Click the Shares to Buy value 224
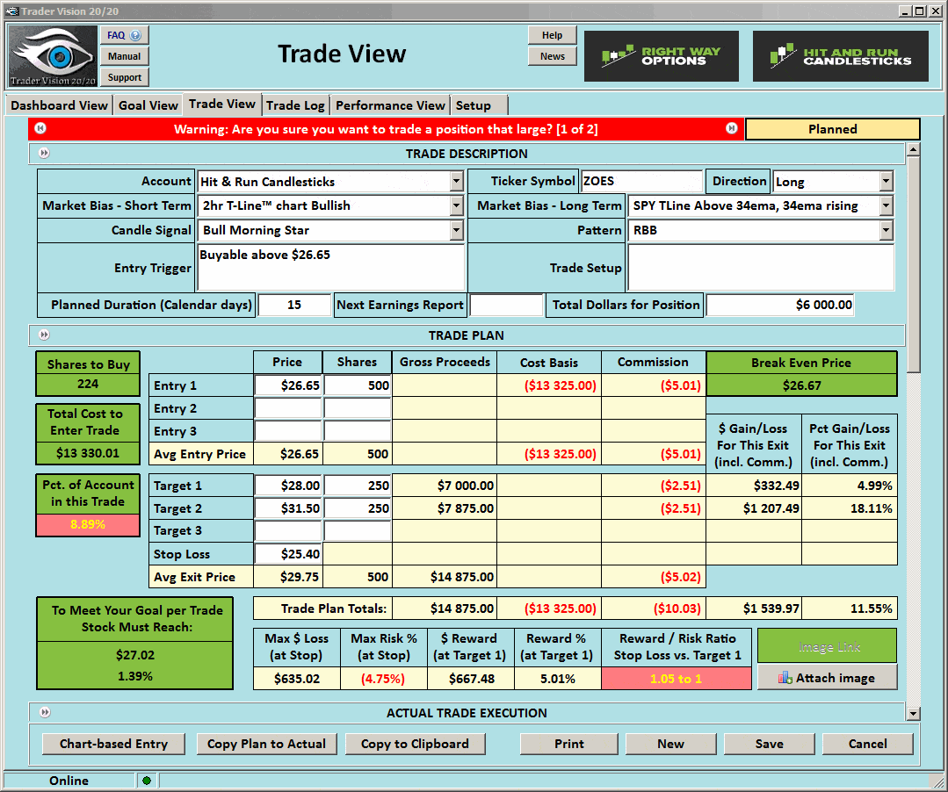948x792 pixels. pos(88,384)
